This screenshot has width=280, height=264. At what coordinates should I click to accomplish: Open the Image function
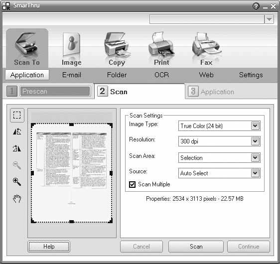coord(72,49)
